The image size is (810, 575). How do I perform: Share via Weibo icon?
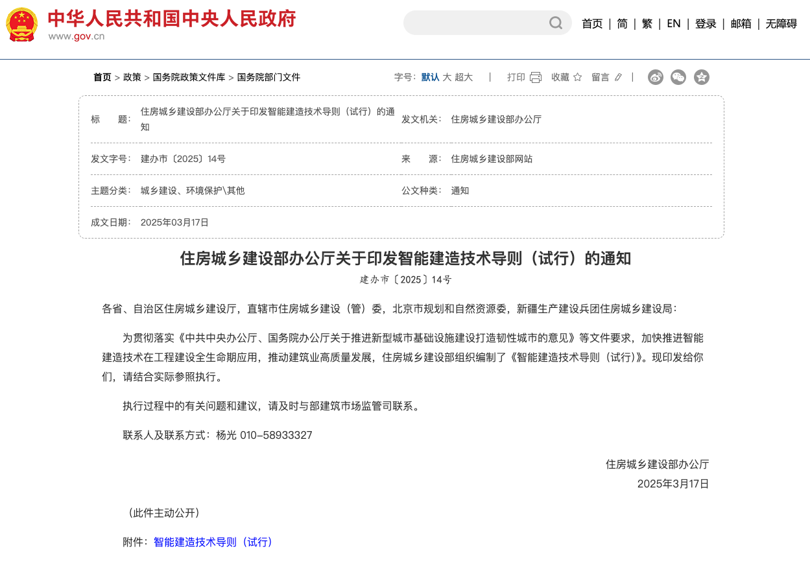coord(656,77)
